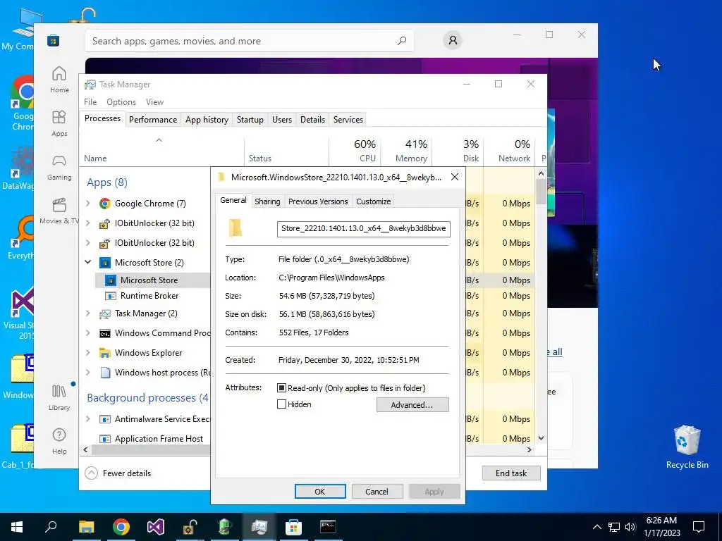Toggle the Hidden attribute checkbox
722x541 pixels.
coord(281,404)
